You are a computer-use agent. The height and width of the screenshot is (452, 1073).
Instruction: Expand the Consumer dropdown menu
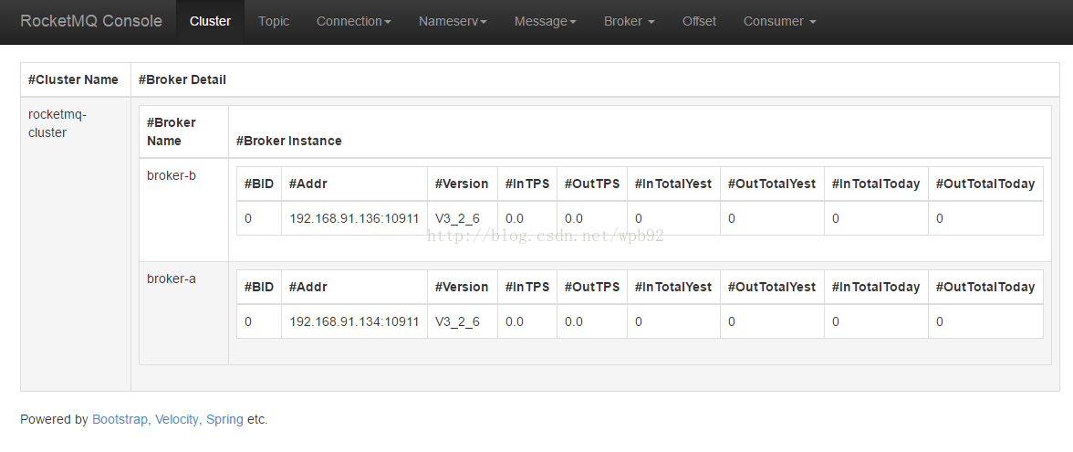pyautogui.click(x=780, y=21)
